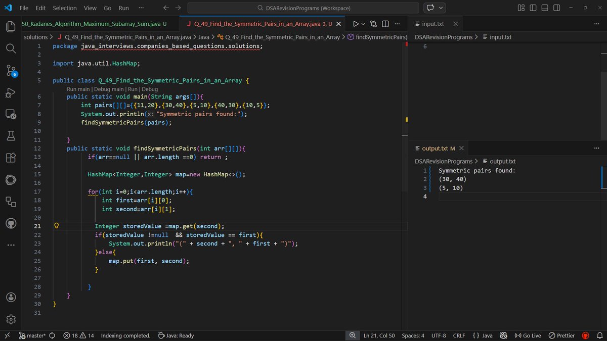607x341 pixels.
Task: Open the Run menu
Action: tap(123, 8)
